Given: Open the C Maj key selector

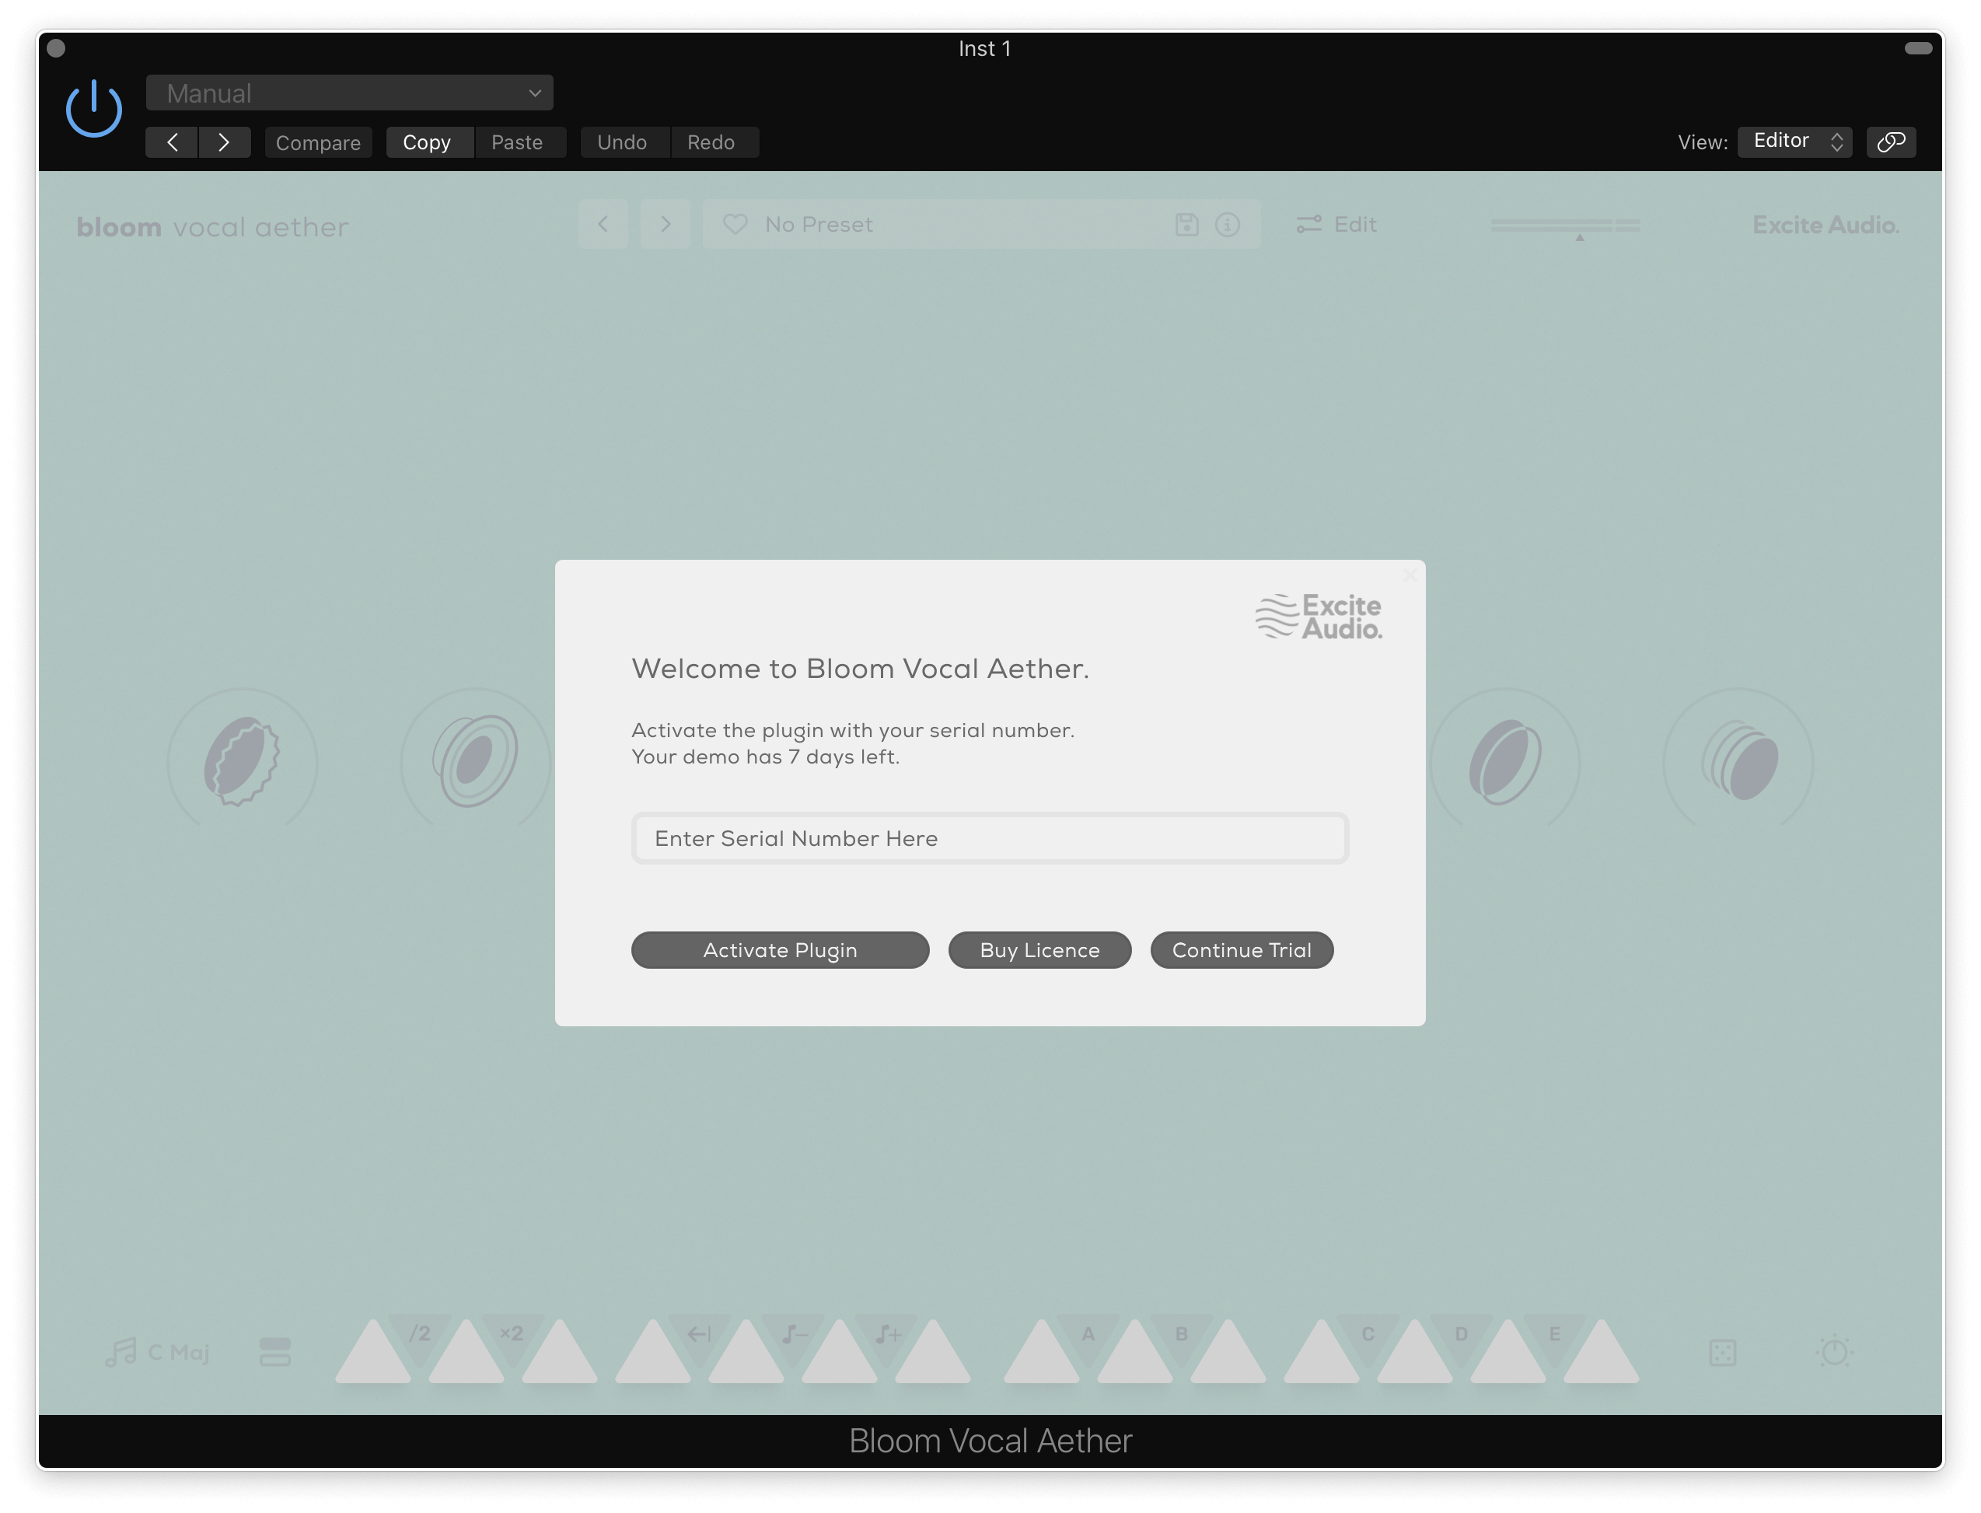Looking at the screenshot, I should (x=159, y=1352).
